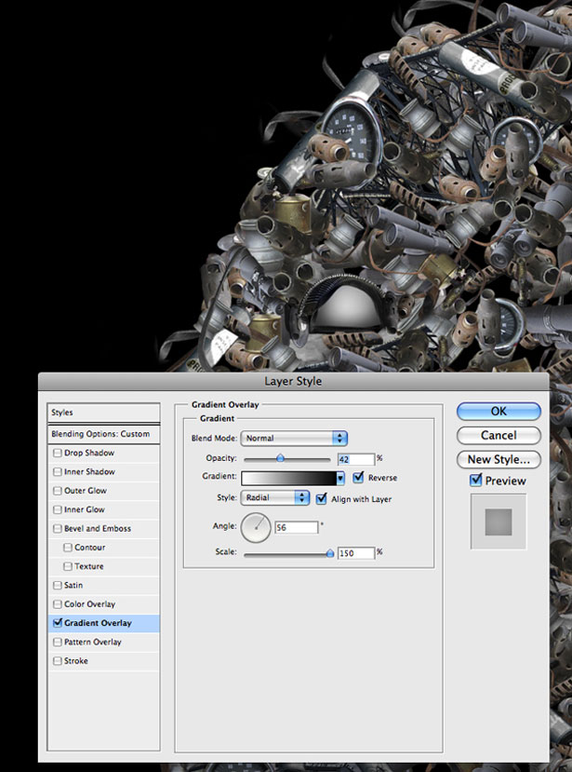The width and height of the screenshot is (572, 772).
Task: Click the OK button
Action: pos(499,411)
